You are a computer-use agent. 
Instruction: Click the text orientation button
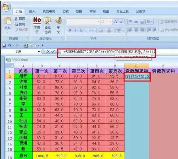coord(150,22)
